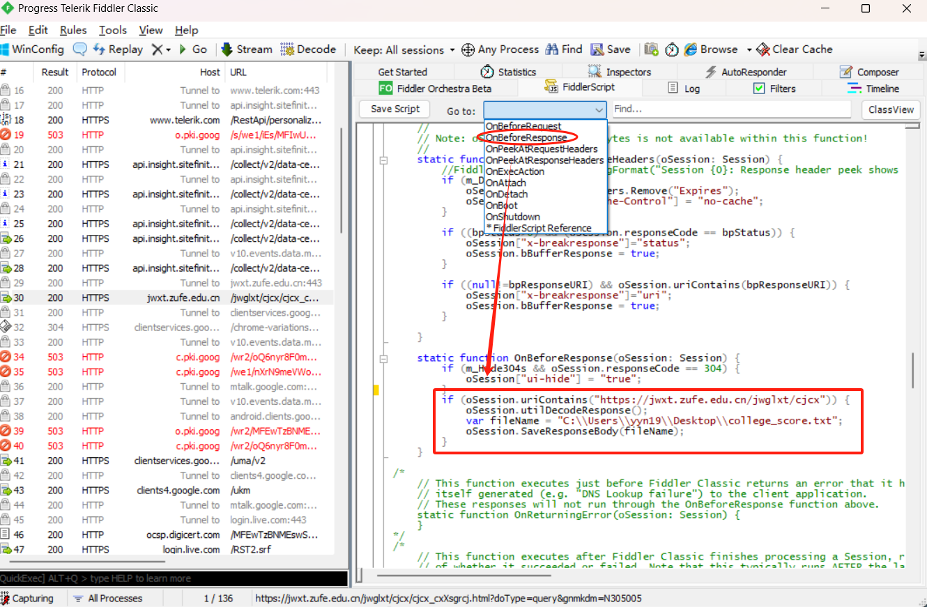Select session 18 script icon
The width and height of the screenshot is (927, 607).
6,120
